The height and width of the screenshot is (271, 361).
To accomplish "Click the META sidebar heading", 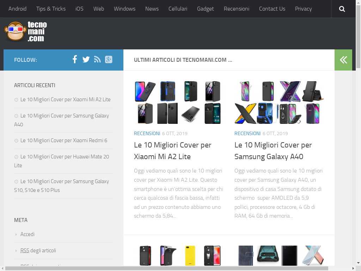I will tap(21, 220).
